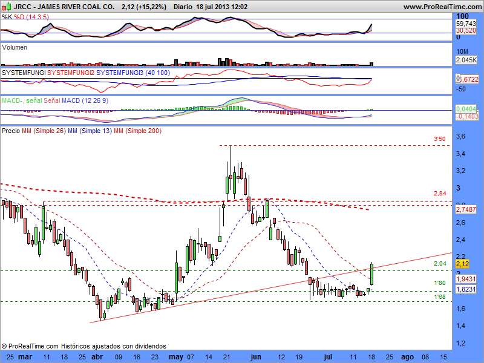Click the 12 date tick on time axis
Viewport: 484px width, 363px height.
(x=281, y=357)
